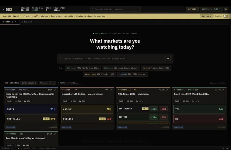Image resolution: width=231 pixels, height=150 pixels.
Task: Try the NBA Finals 2026 suggestion
Action: tap(100, 74)
